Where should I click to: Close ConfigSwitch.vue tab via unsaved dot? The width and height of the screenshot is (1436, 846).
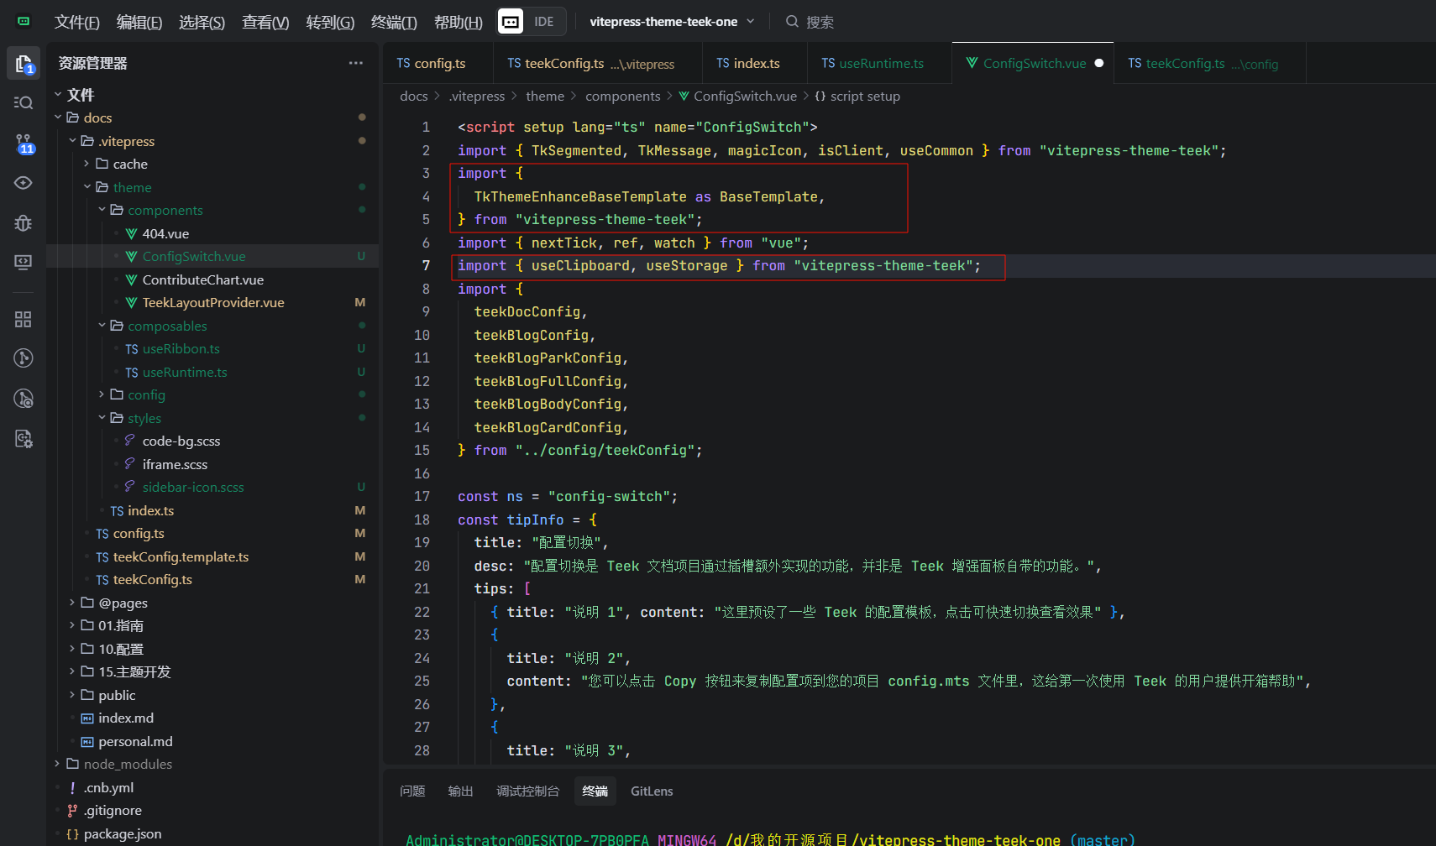tap(1098, 64)
